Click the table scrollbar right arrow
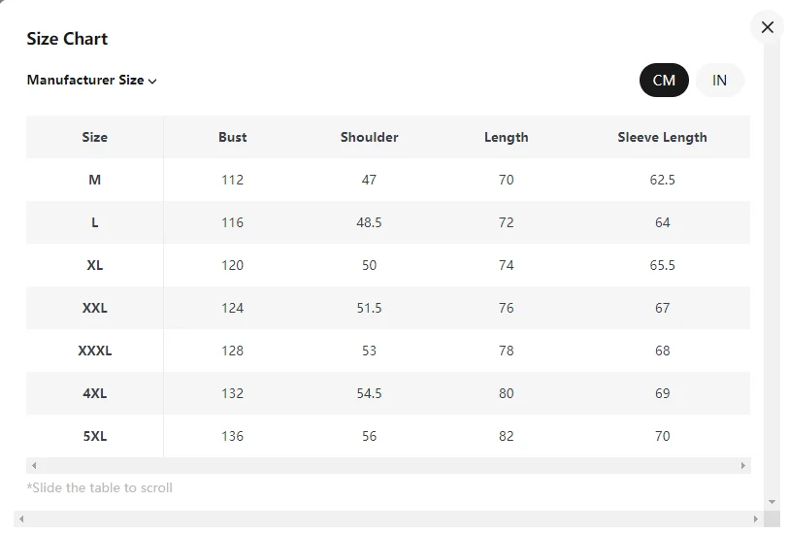 742,465
